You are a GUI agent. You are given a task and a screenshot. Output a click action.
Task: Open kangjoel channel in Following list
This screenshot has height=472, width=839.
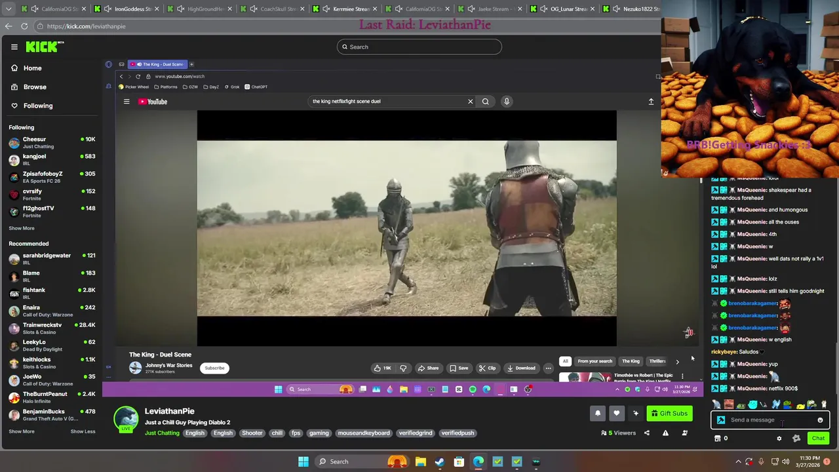pyautogui.click(x=52, y=159)
